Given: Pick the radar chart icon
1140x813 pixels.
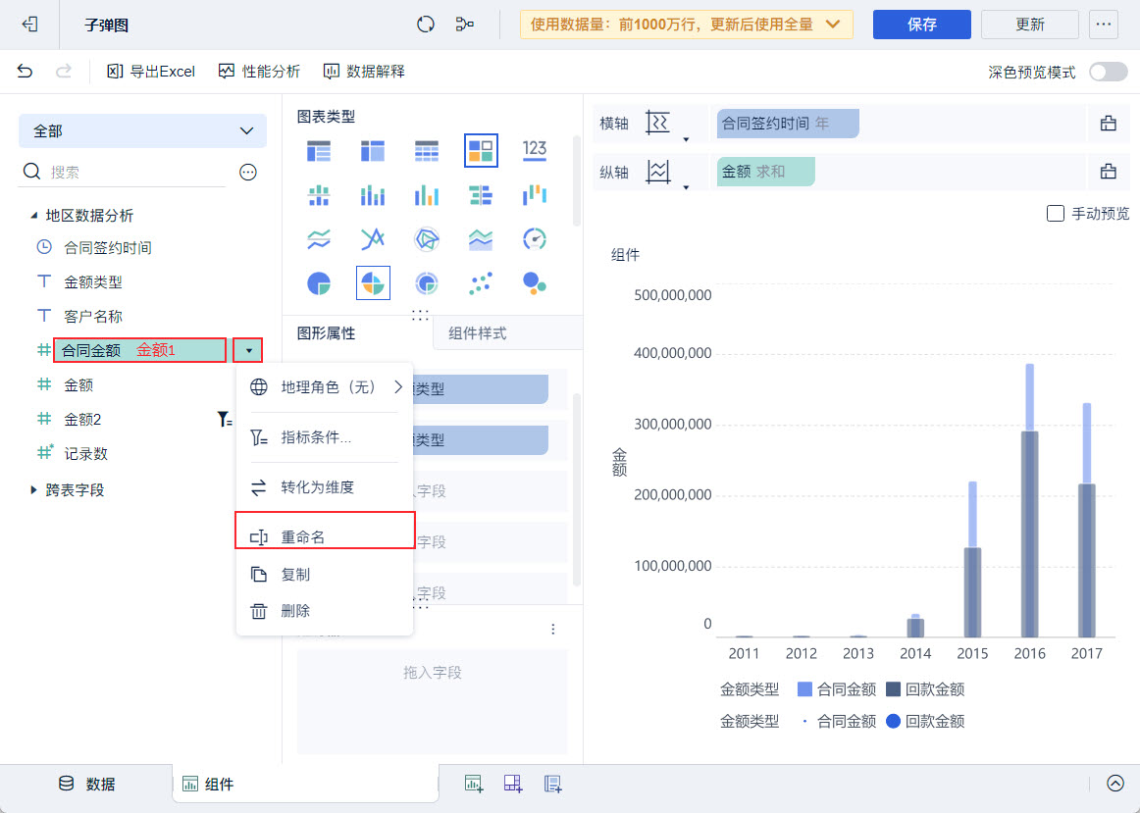Looking at the screenshot, I should pyautogui.click(x=427, y=239).
